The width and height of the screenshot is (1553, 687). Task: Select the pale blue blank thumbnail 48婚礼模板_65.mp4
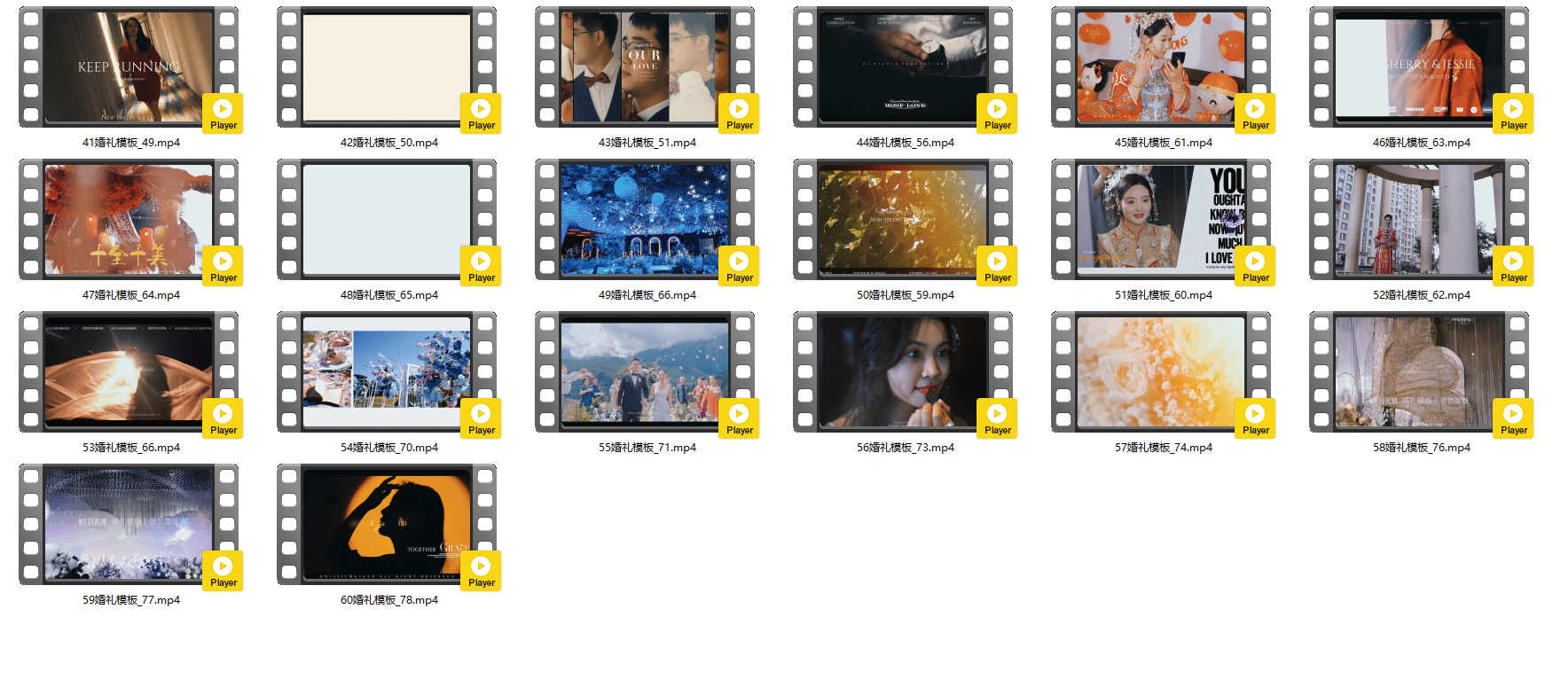point(386,220)
